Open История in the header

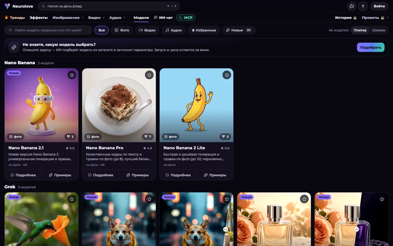point(346,17)
